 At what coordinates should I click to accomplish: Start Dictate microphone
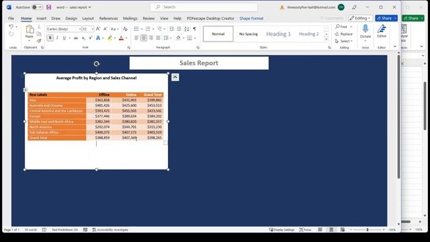(365, 31)
